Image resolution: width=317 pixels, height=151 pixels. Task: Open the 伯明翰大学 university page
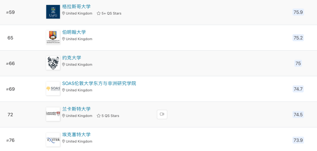point(74,32)
